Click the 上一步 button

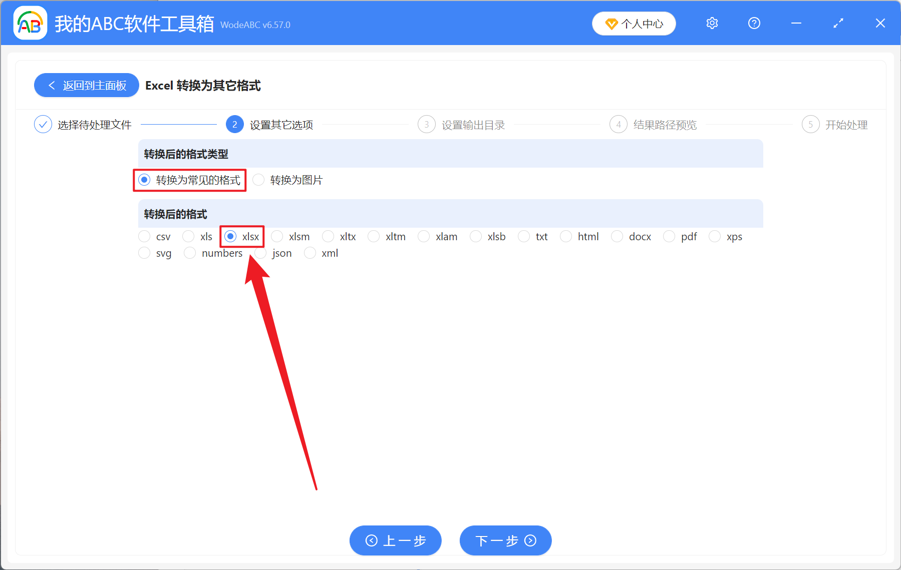[x=395, y=540]
